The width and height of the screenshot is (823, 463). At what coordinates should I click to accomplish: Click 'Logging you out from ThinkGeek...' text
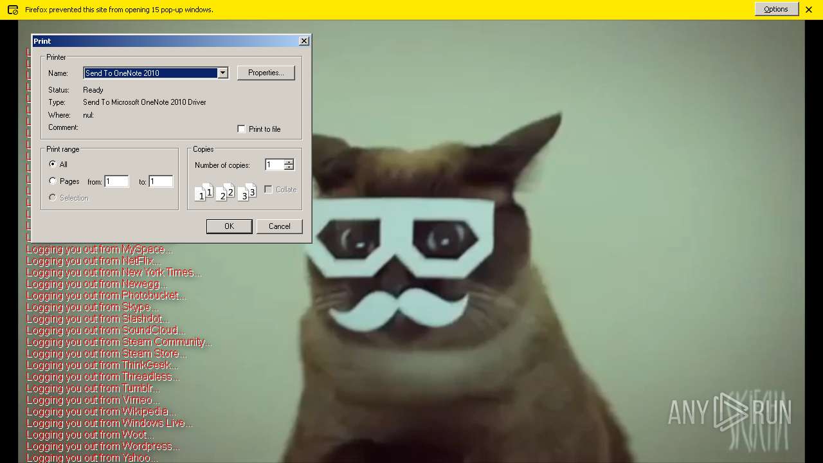103,365
